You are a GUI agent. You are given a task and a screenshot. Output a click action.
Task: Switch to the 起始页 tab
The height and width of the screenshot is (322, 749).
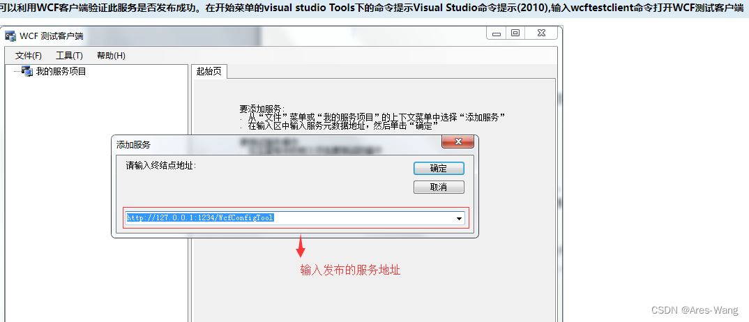tap(209, 72)
